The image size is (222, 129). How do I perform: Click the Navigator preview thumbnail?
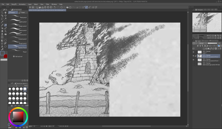(207, 22)
